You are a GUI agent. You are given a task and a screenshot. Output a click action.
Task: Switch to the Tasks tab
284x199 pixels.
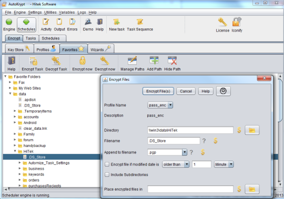point(31,38)
